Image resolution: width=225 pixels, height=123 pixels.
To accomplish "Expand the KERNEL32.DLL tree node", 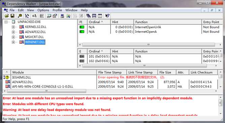I will [13, 27].
